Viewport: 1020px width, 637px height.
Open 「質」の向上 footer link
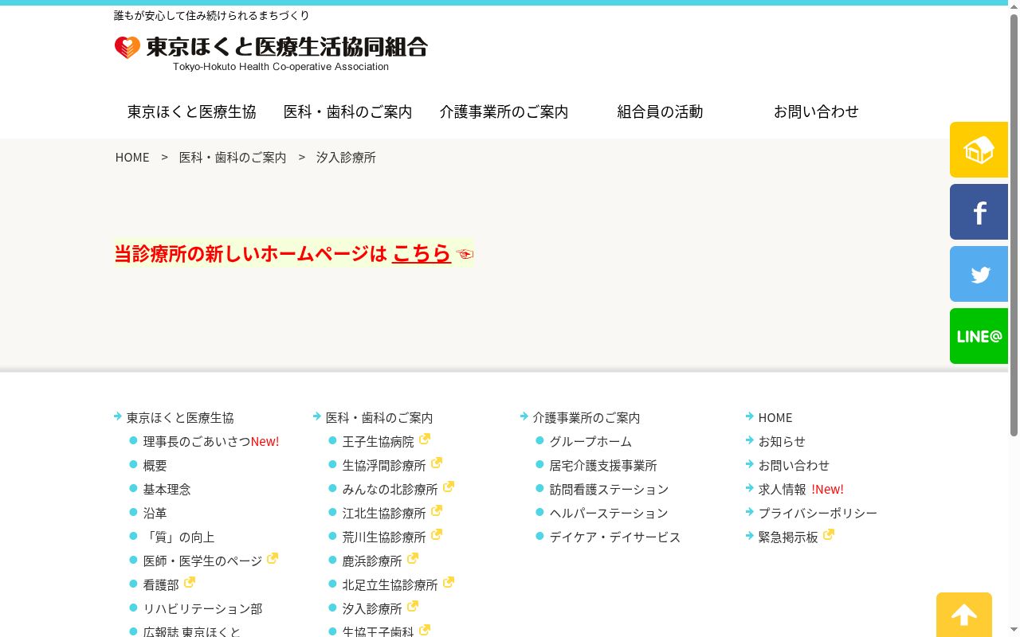pyautogui.click(x=179, y=537)
